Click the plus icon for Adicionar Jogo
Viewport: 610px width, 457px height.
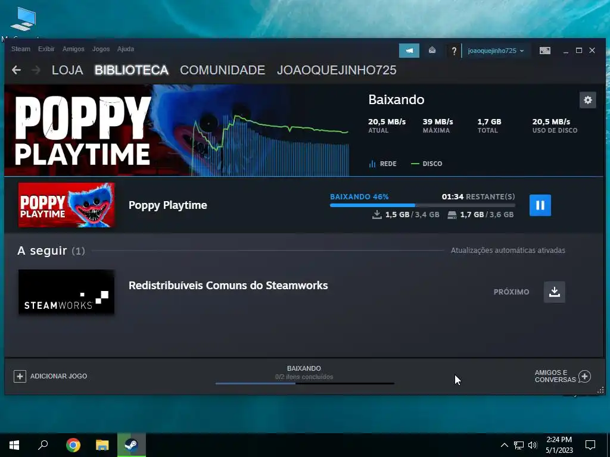coord(20,376)
